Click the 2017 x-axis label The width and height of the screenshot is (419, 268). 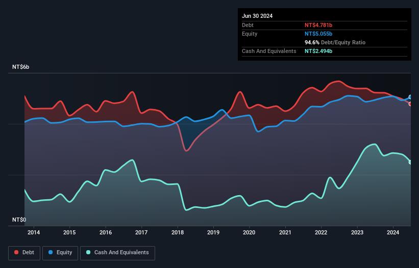pyautogui.click(x=141, y=232)
